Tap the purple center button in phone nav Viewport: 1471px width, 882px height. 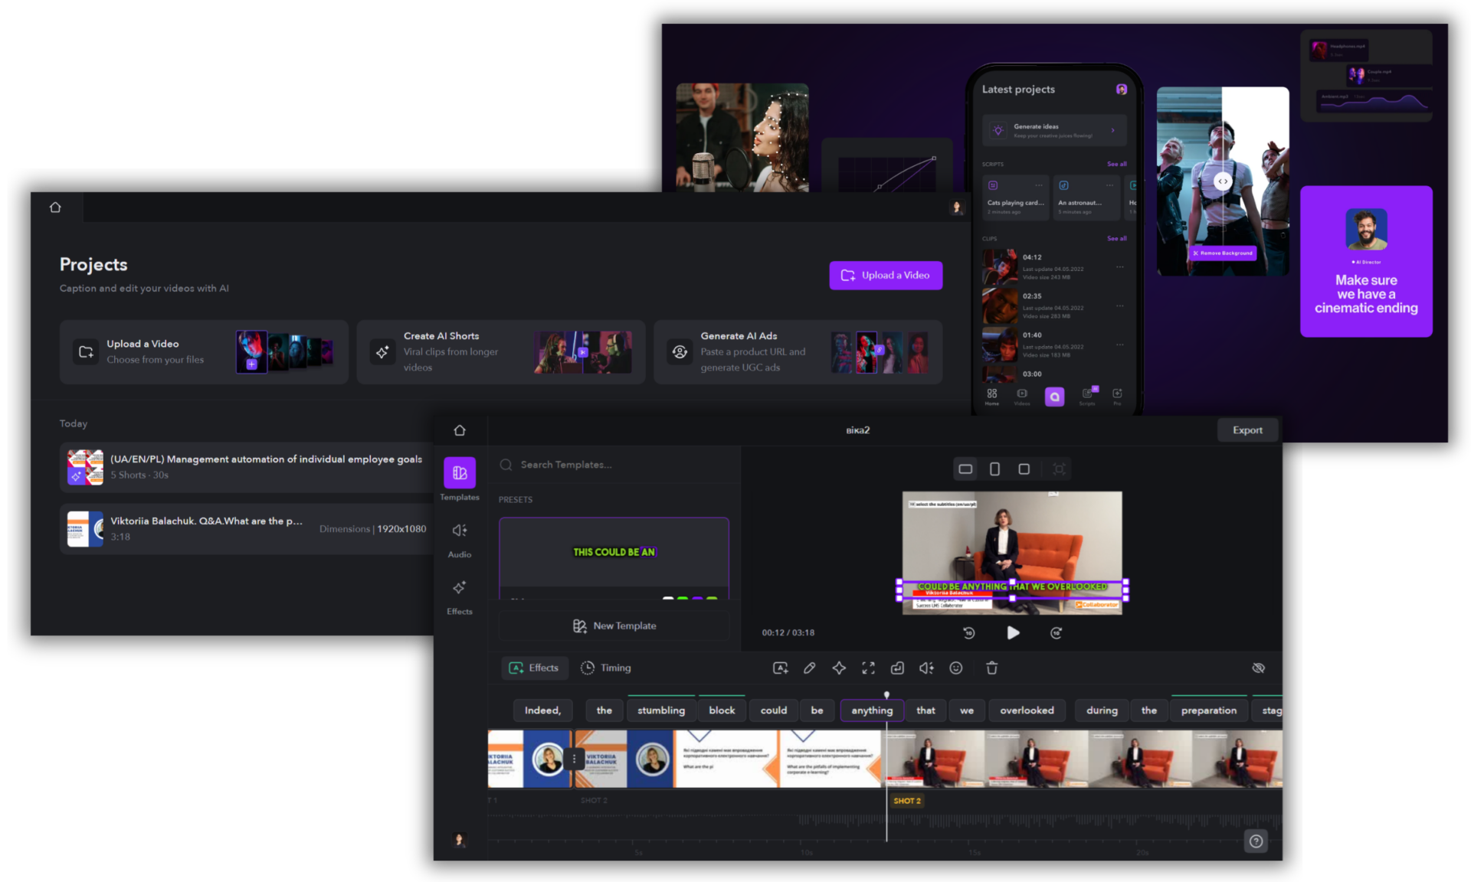(1054, 397)
